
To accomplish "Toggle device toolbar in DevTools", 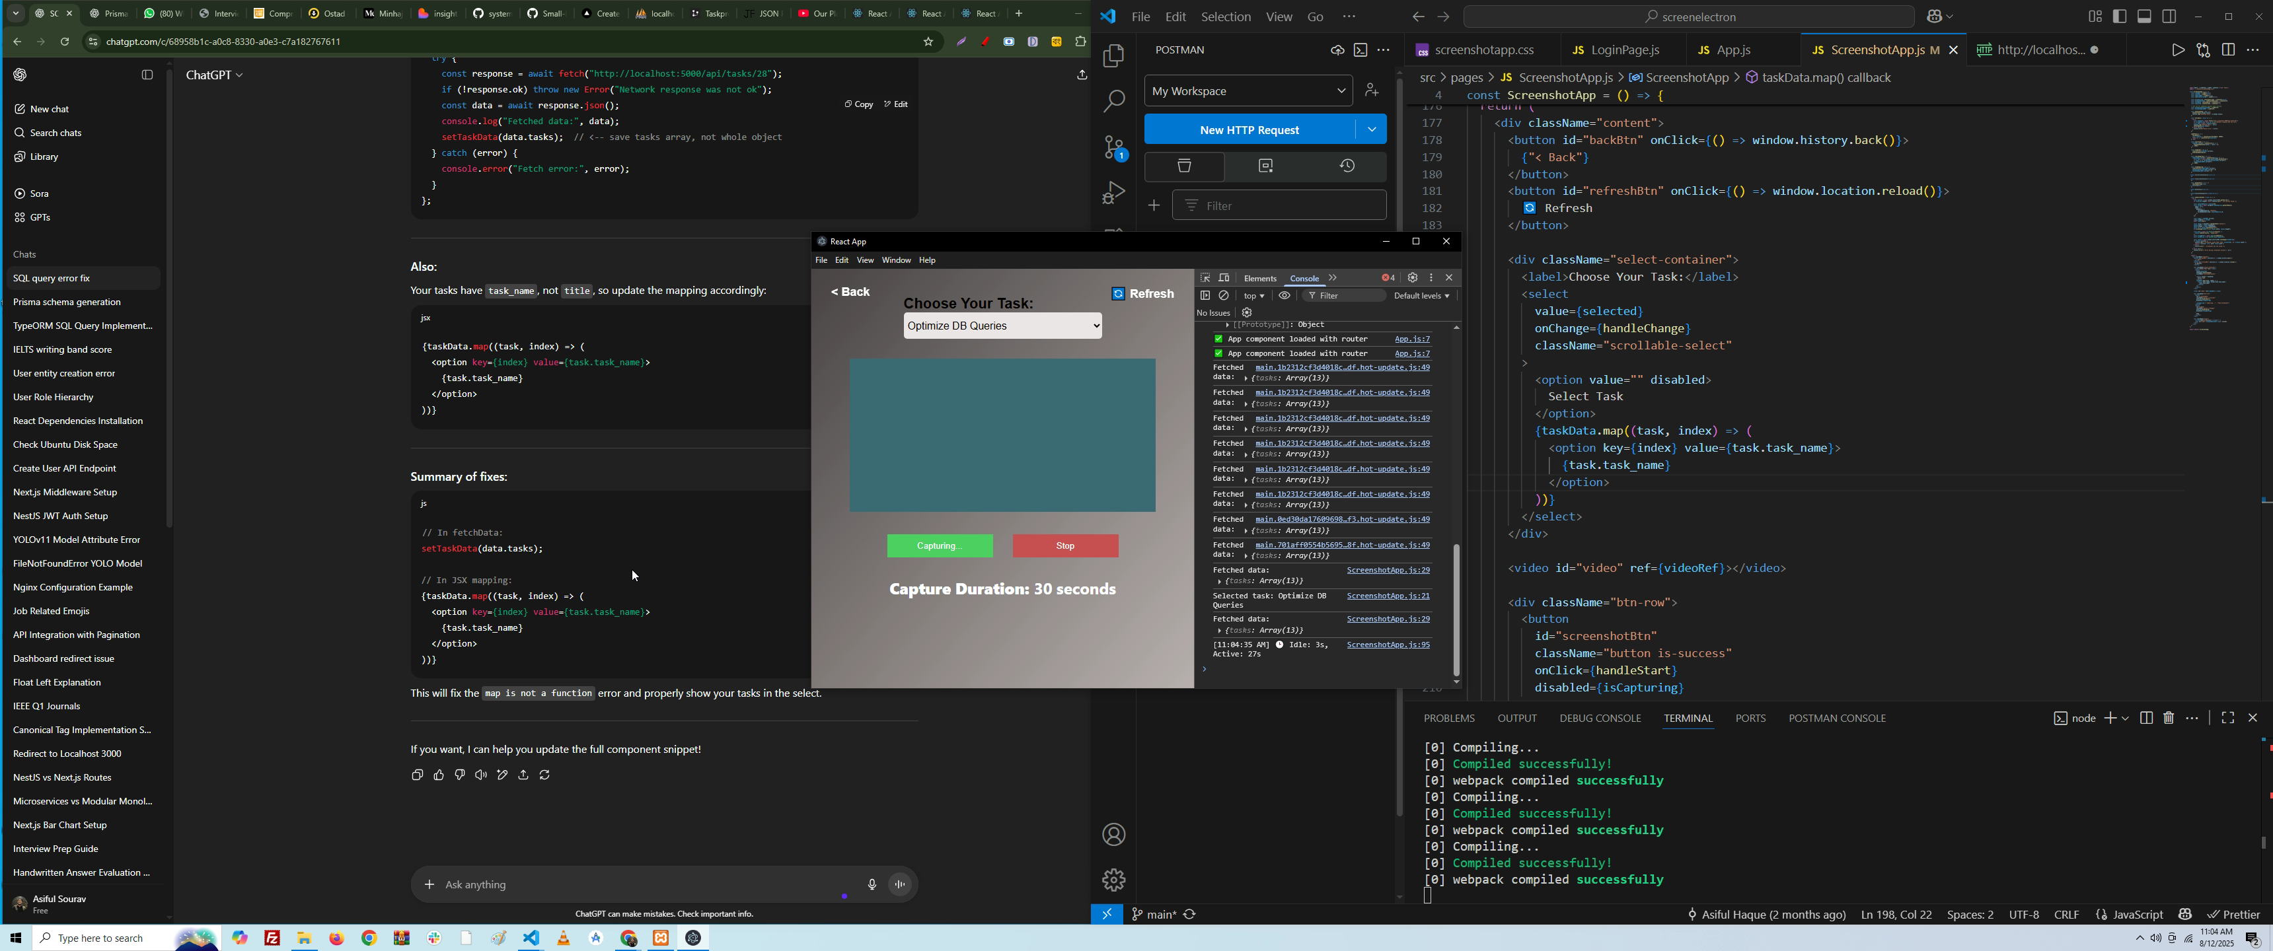I will click(x=1224, y=278).
